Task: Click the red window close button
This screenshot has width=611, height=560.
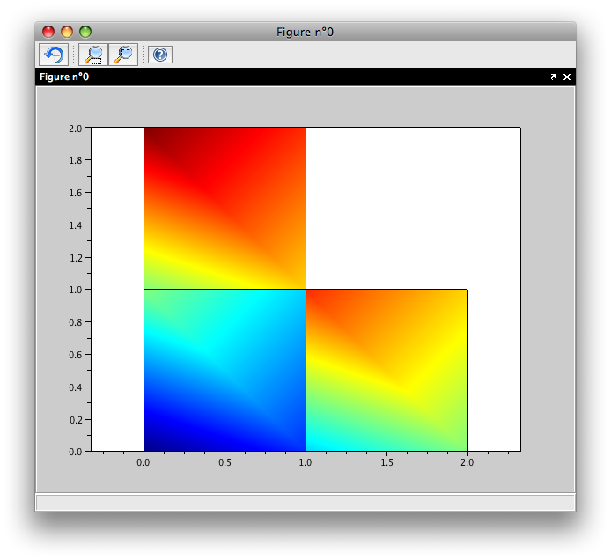Action: (48, 32)
